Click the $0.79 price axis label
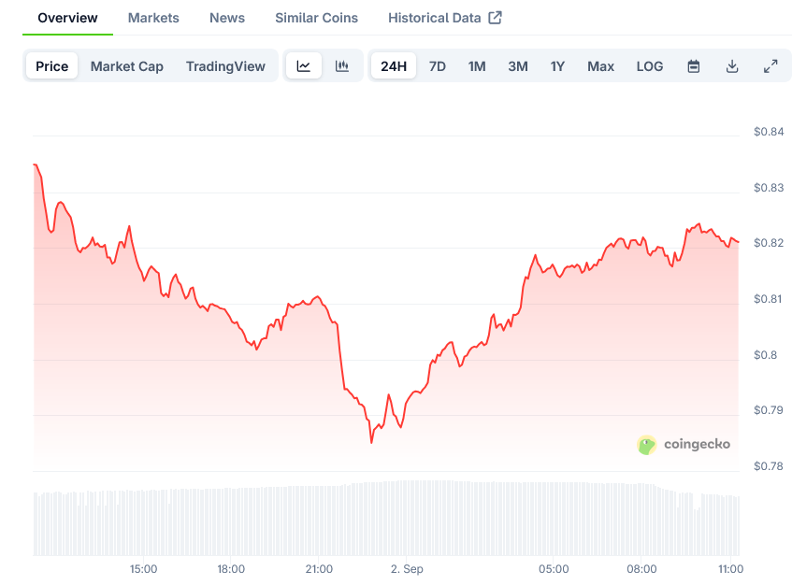The width and height of the screenshot is (792, 585). (x=769, y=410)
